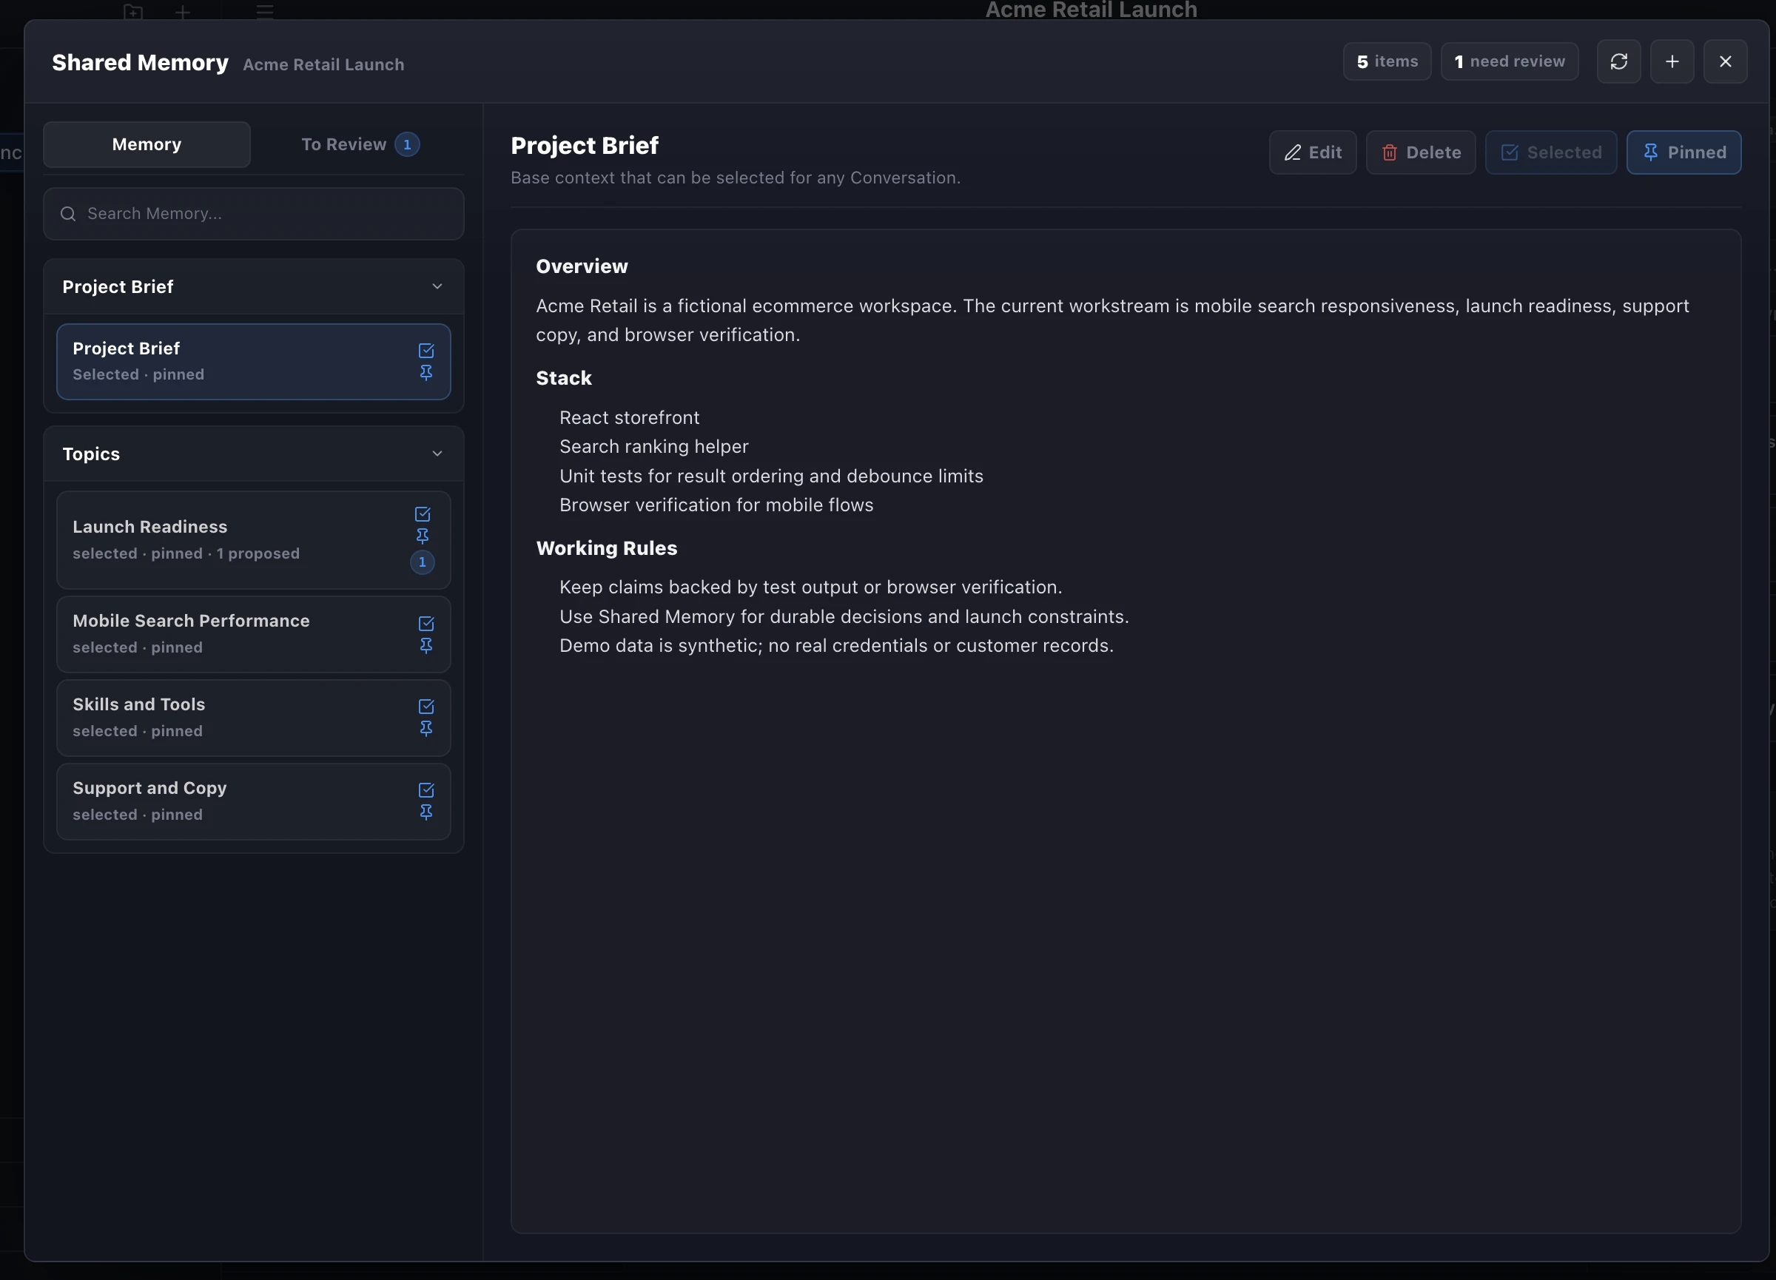This screenshot has width=1776, height=1280.
Task: Click the Working Rules heading
Action: [x=607, y=548]
